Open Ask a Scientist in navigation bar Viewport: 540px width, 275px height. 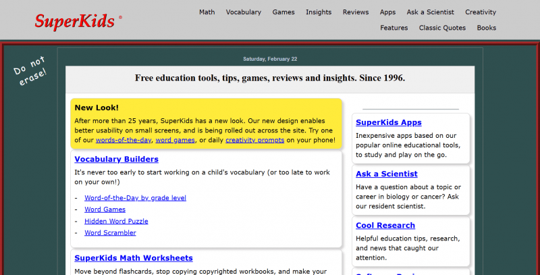coord(431,12)
